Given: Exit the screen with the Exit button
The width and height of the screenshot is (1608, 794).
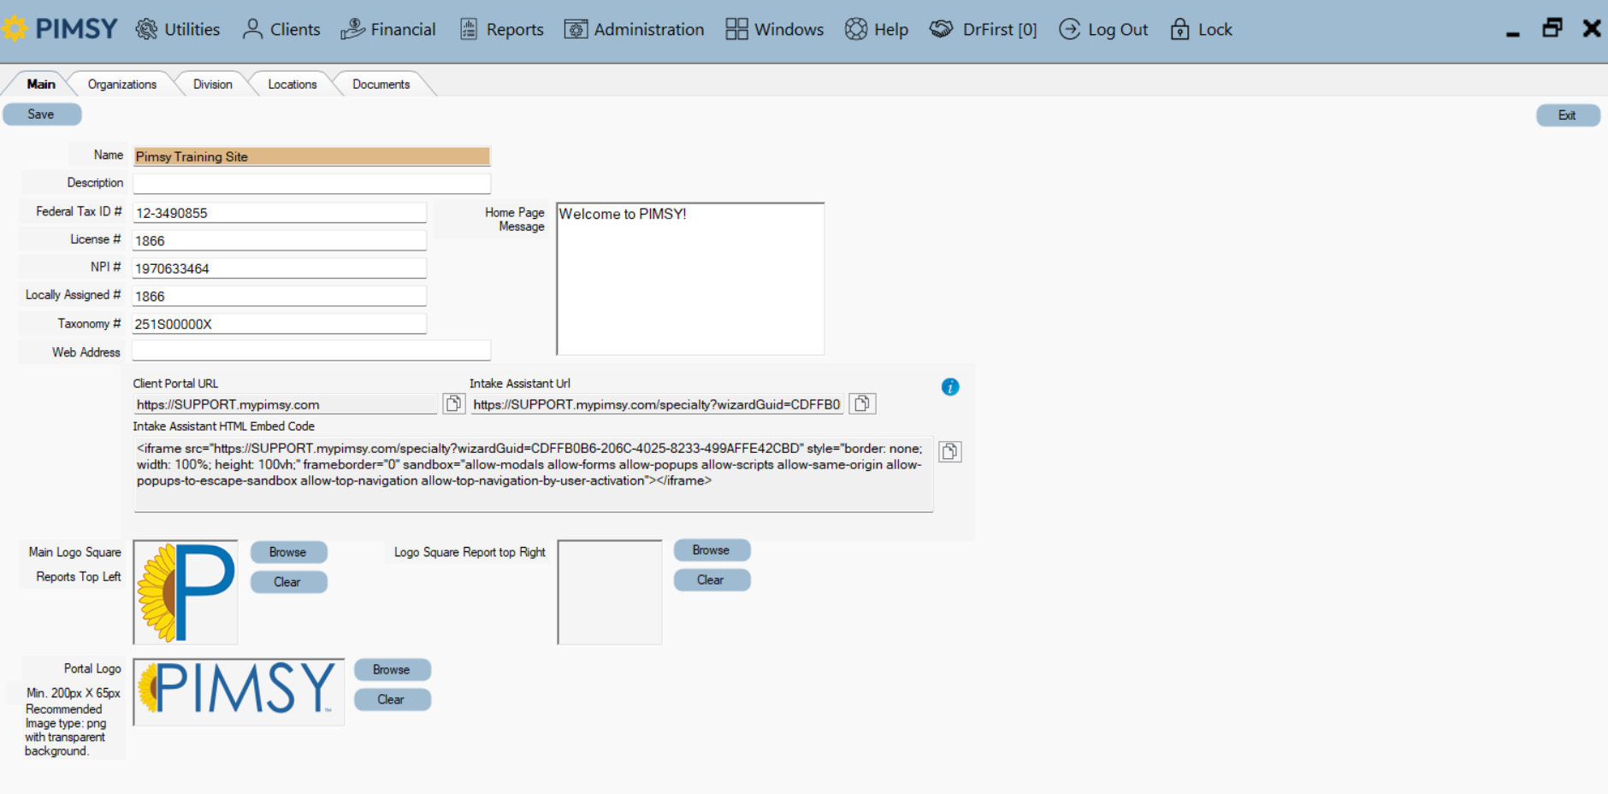Looking at the screenshot, I should [1568, 115].
